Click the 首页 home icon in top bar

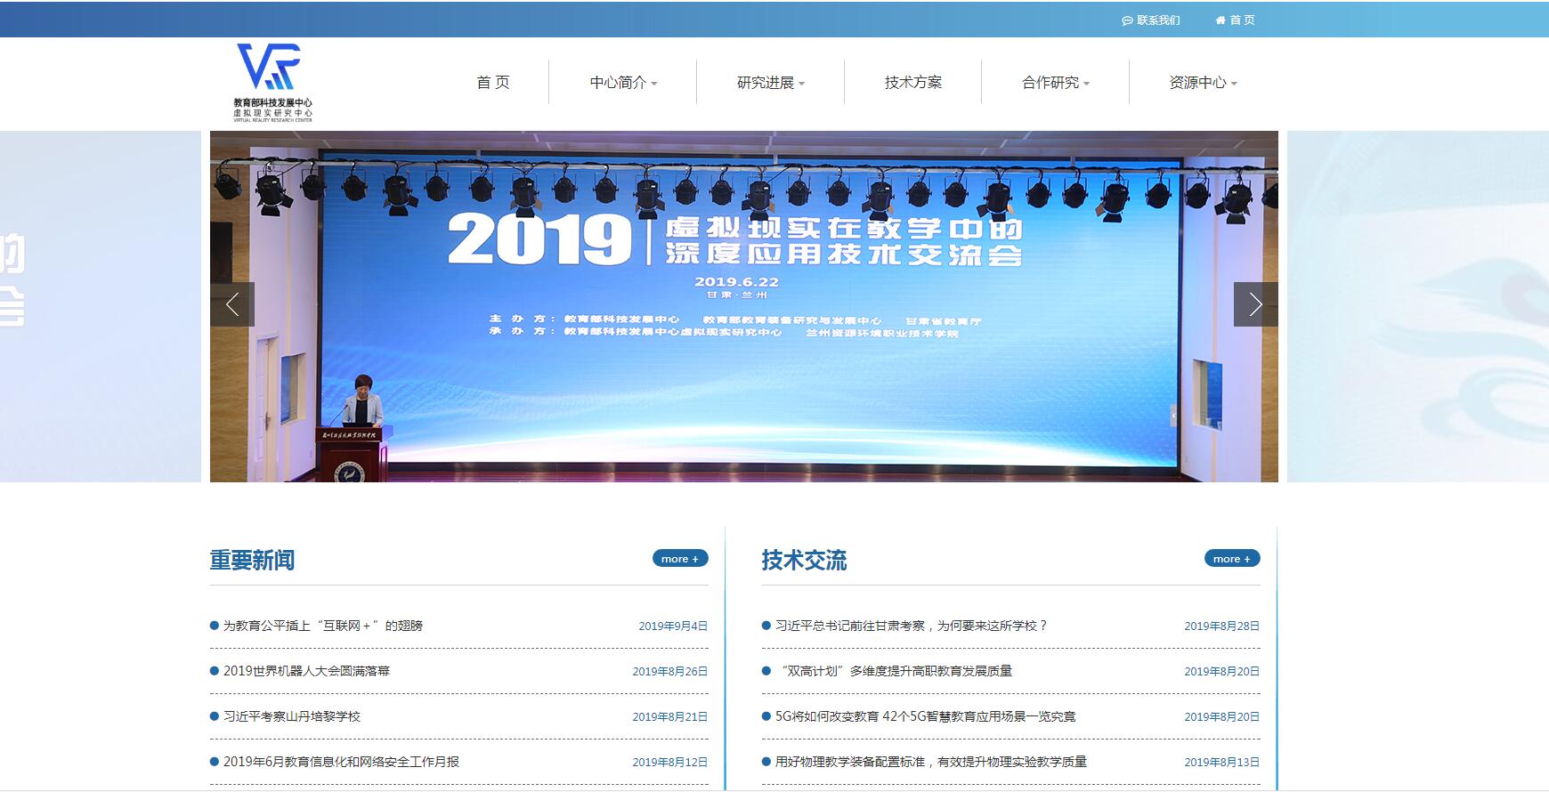click(x=1235, y=20)
